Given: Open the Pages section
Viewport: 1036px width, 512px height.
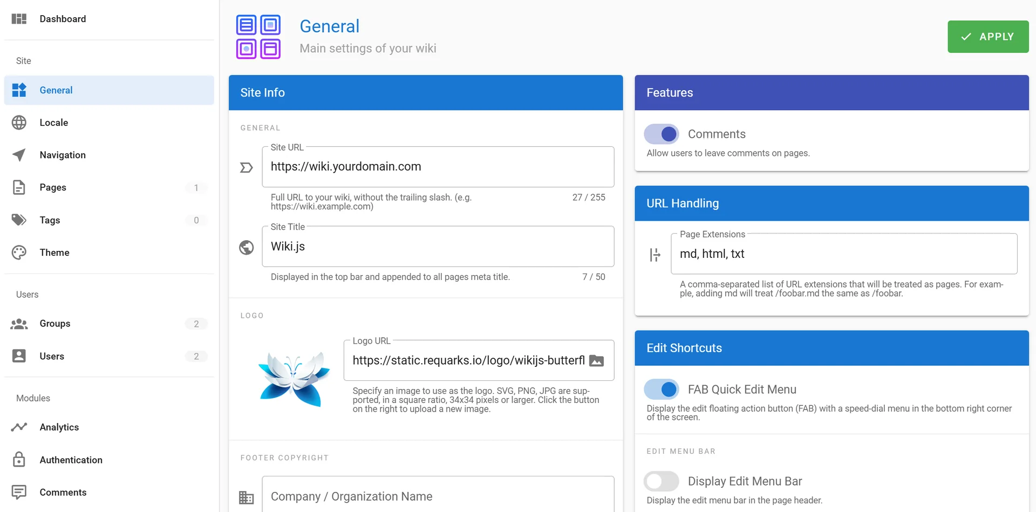Looking at the screenshot, I should 109,187.
